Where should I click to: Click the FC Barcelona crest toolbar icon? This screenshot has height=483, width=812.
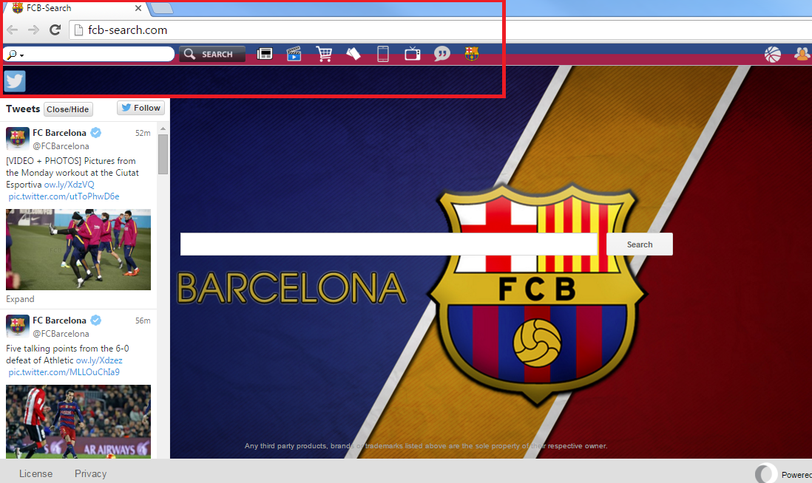[471, 54]
